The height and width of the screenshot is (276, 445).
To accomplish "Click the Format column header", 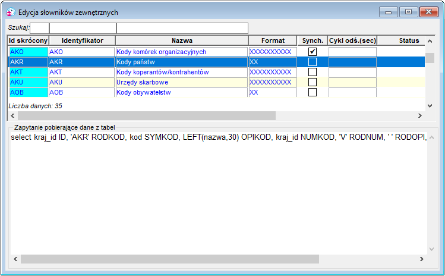I will (x=273, y=40).
